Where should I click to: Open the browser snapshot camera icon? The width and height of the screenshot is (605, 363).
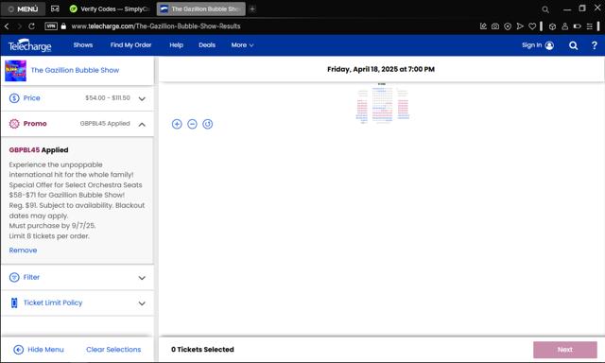click(495, 26)
